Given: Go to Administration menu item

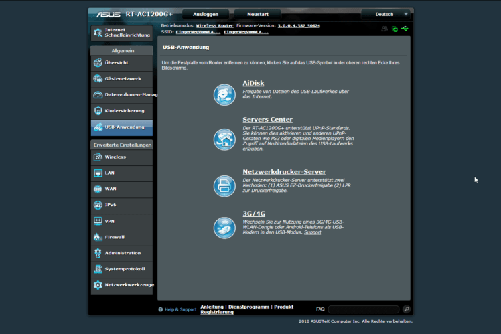Looking at the screenshot, I should pyautogui.click(x=123, y=253).
